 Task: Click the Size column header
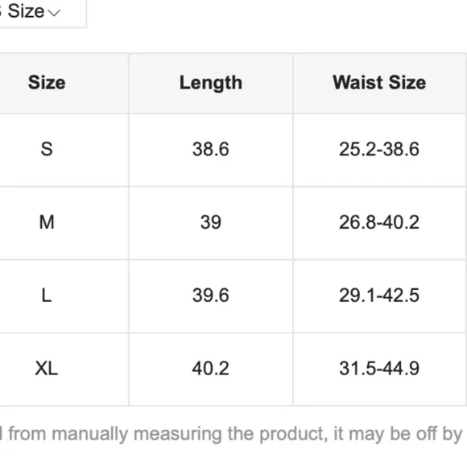pyautogui.click(x=47, y=82)
